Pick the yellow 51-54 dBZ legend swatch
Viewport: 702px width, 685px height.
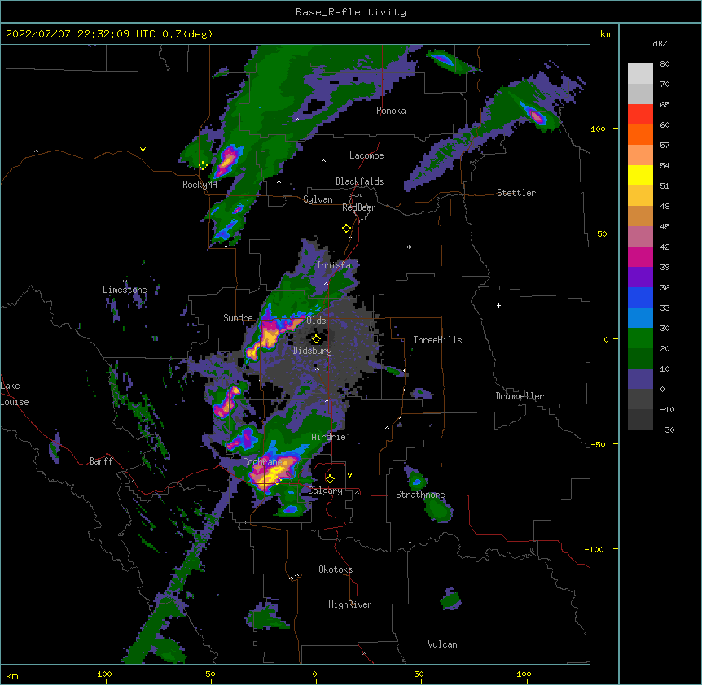[x=640, y=175]
